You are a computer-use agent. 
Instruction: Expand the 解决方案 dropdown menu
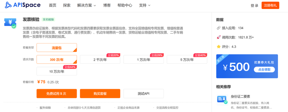click(x=87, y=5)
